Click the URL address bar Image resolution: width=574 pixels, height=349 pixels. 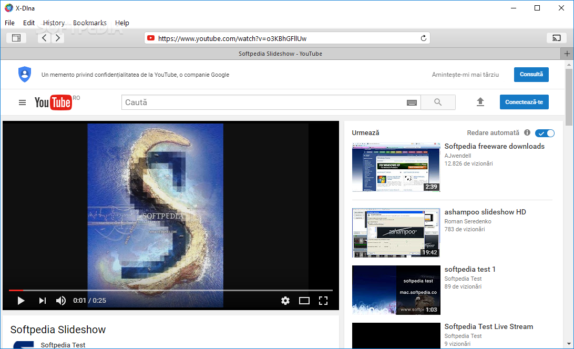(287, 38)
